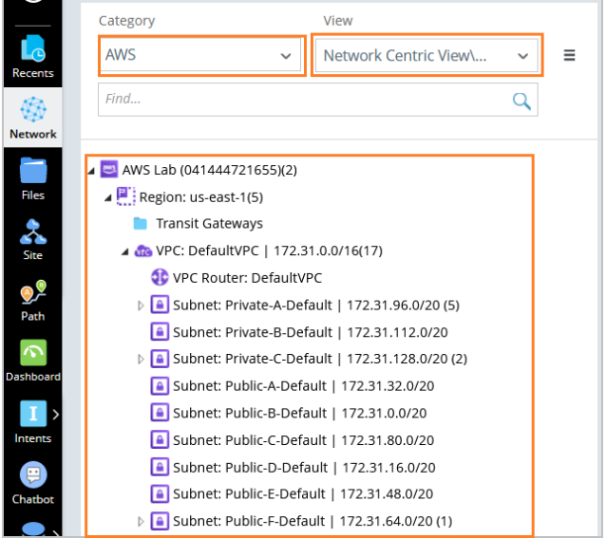Open the Files sidebar panel

tap(32, 177)
